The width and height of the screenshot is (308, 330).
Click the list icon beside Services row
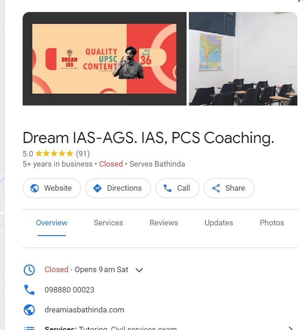coord(29,328)
